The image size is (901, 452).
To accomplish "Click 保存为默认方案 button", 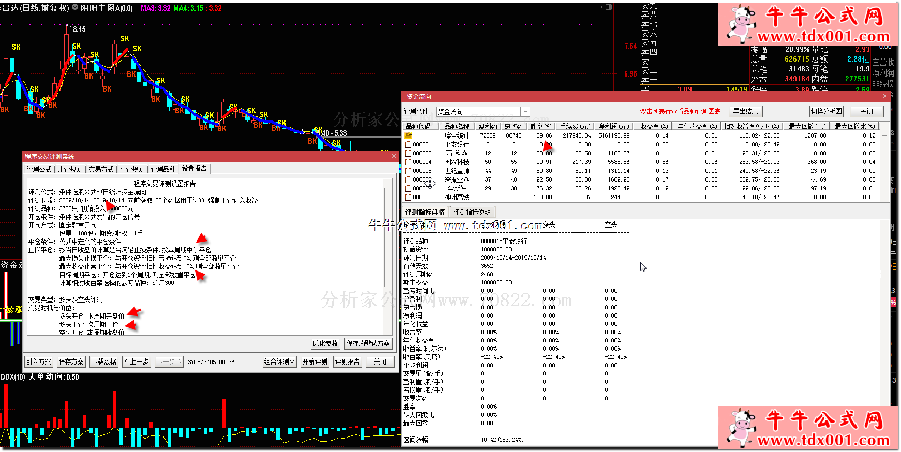I will (x=368, y=343).
